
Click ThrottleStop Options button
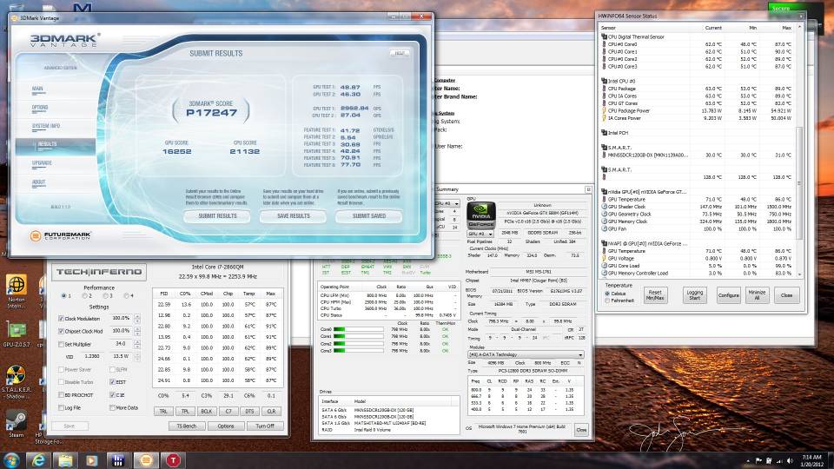click(226, 426)
